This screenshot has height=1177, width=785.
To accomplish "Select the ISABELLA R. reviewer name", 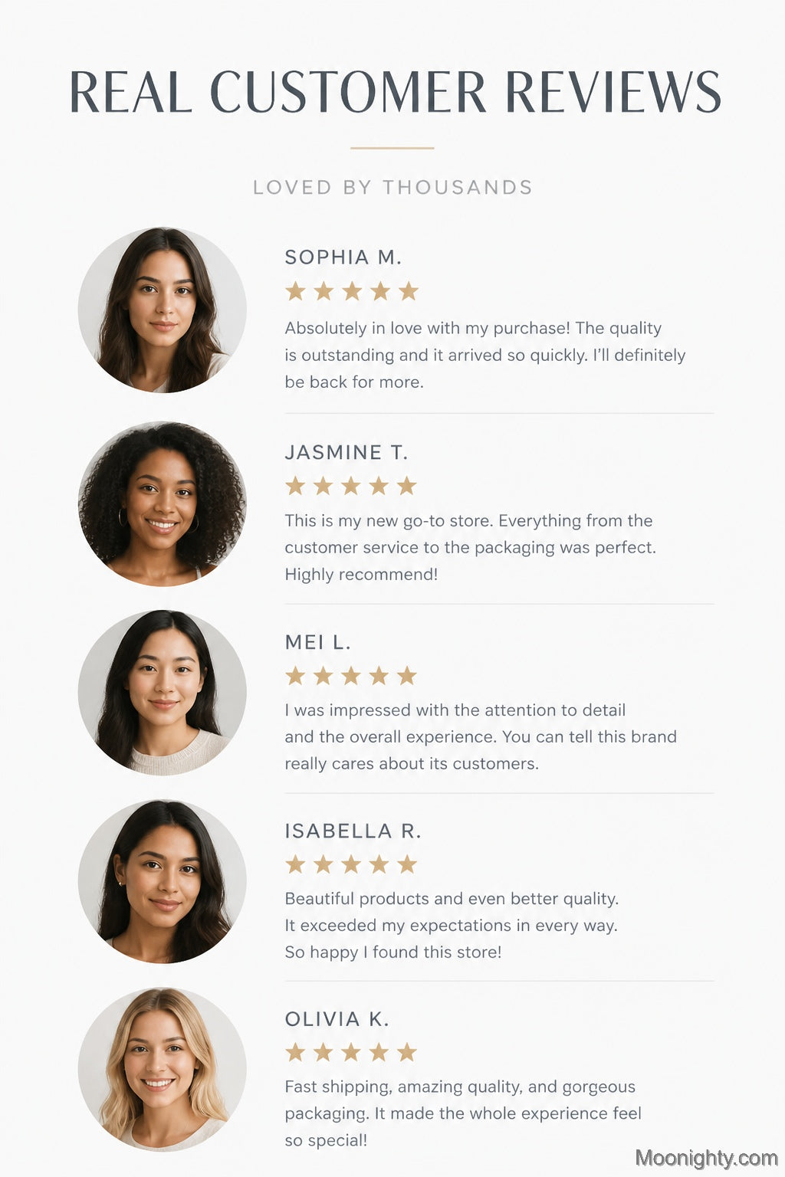I will click(353, 831).
